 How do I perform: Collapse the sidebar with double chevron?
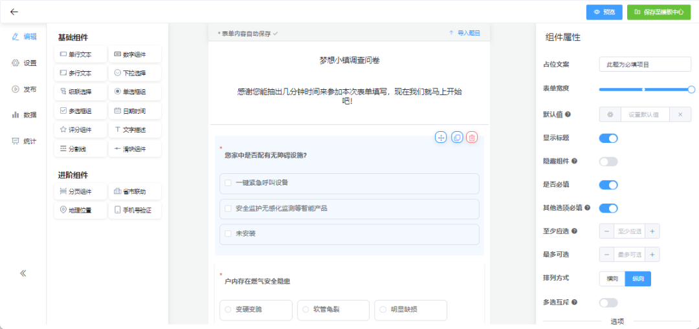click(23, 273)
